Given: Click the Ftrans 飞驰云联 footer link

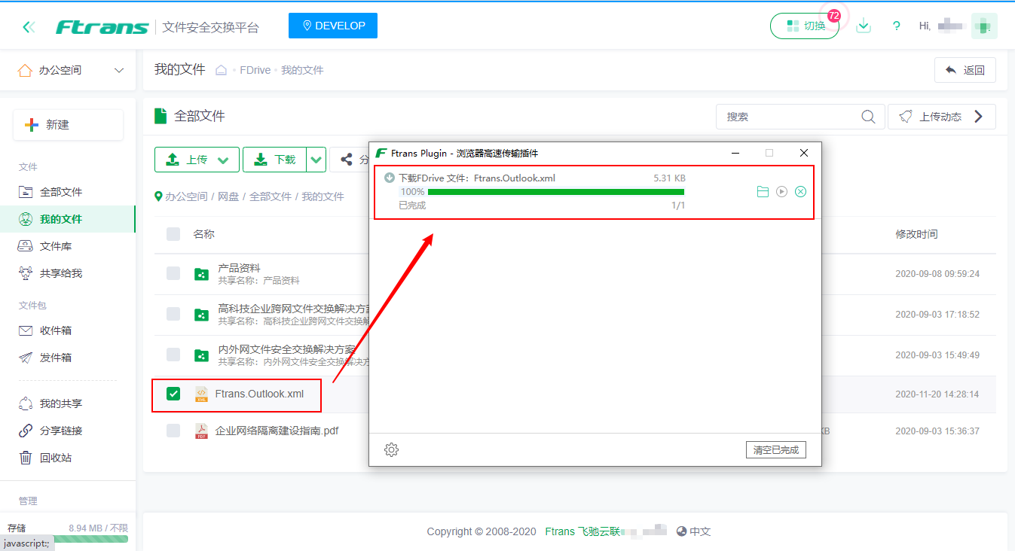Looking at the screenshot, I should pos(582,531).
